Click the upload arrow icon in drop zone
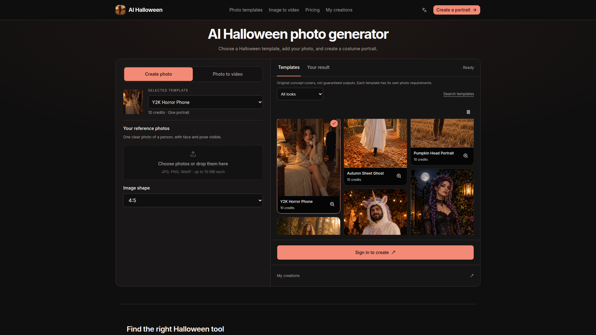This screenshot has height=335, width=596. tap(193, 154)
